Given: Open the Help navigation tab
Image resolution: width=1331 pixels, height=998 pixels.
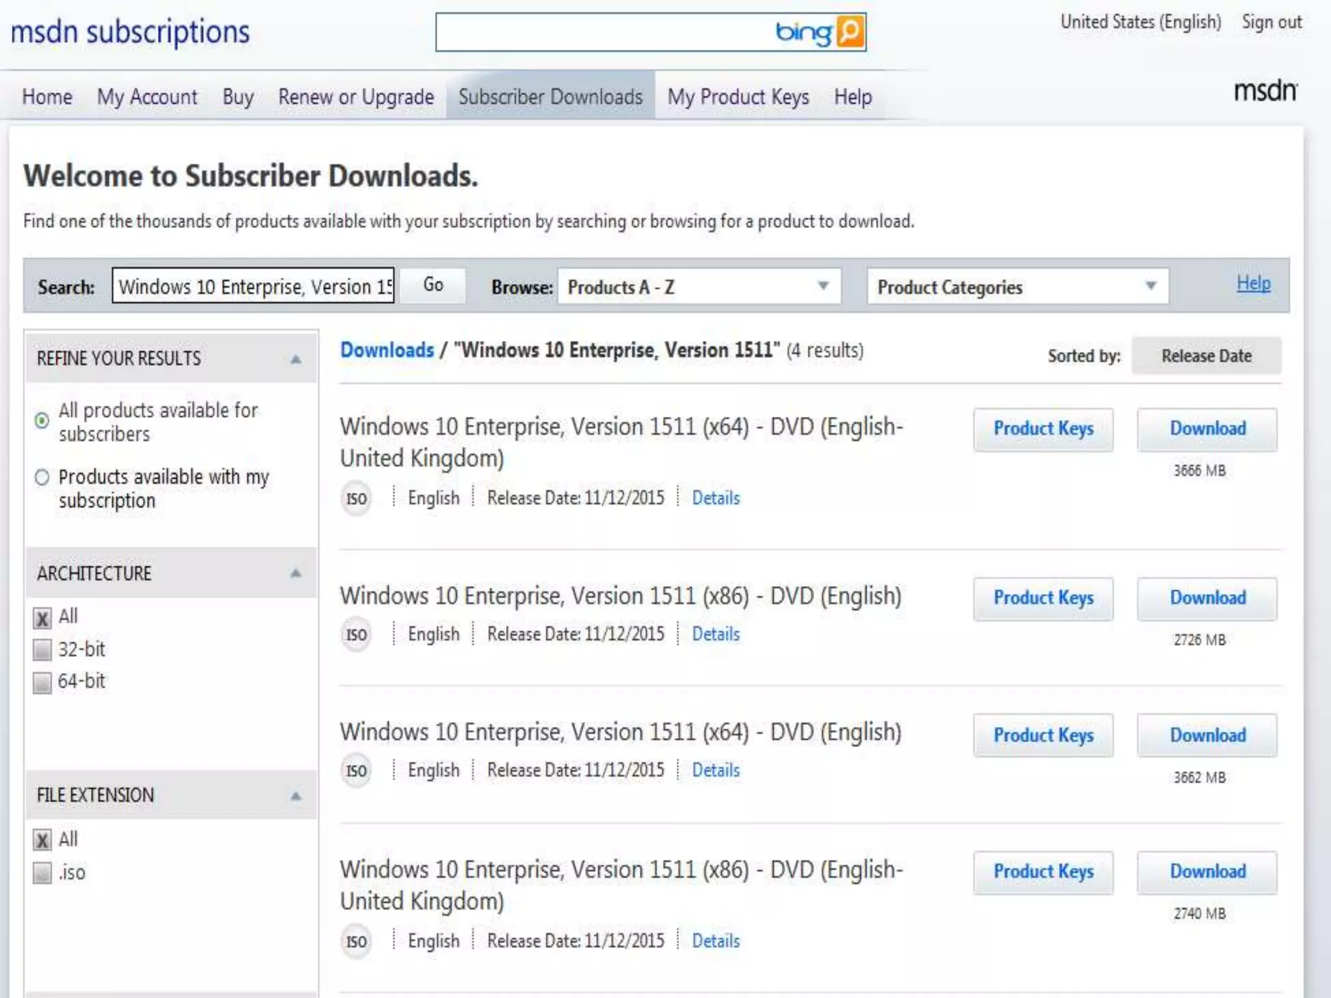Looking at the screenshot, I should point(853,97).
